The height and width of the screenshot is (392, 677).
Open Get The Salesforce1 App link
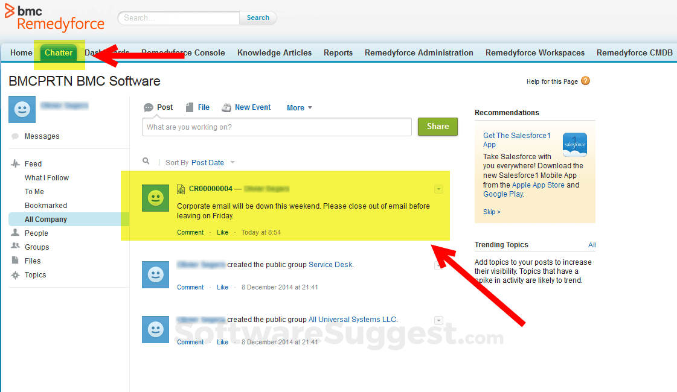coord(517,140)
